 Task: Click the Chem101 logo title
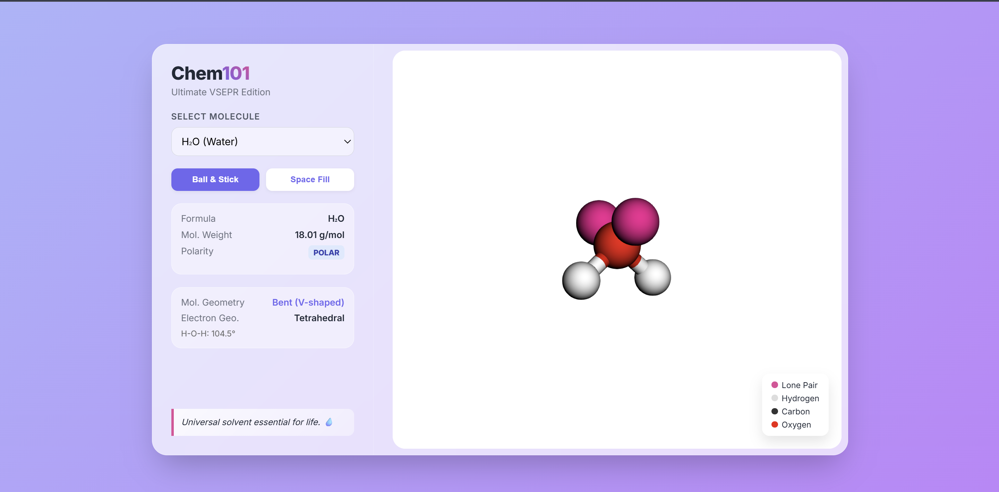[211, 73]
